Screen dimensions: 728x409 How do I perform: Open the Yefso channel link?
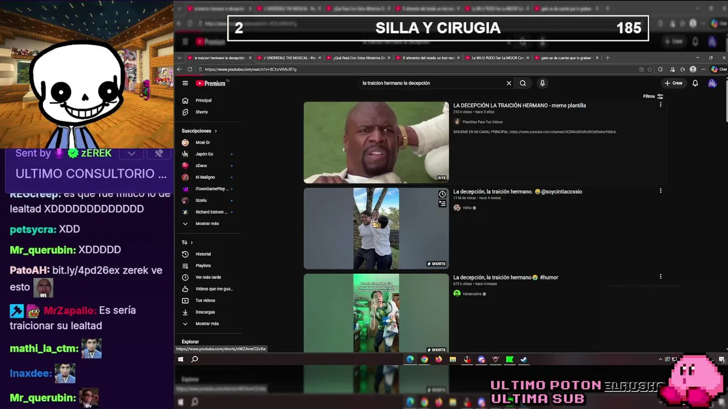(467, 208)
